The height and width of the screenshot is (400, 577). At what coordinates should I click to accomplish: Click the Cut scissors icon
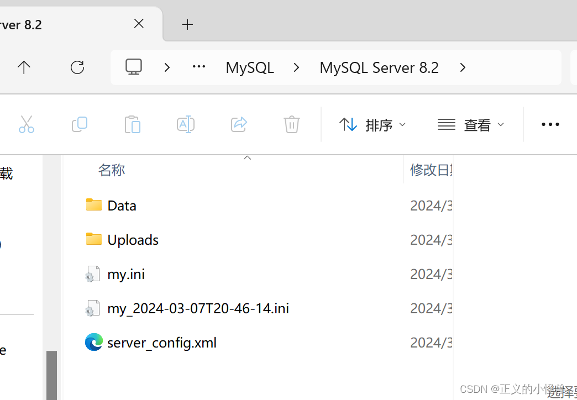(x=27, y=124)
